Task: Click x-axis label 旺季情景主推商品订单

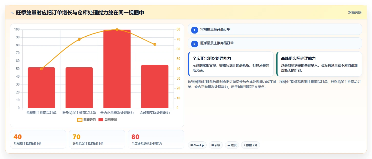Action: click(x=79, y=113)
